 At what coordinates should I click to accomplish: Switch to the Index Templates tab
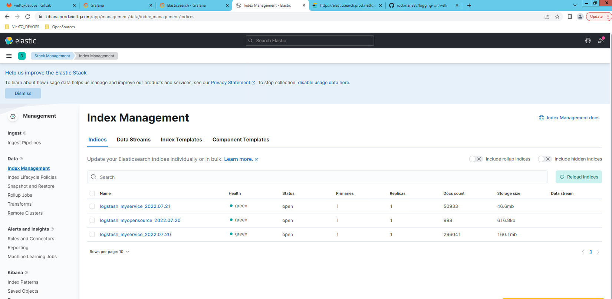point(181,140)
